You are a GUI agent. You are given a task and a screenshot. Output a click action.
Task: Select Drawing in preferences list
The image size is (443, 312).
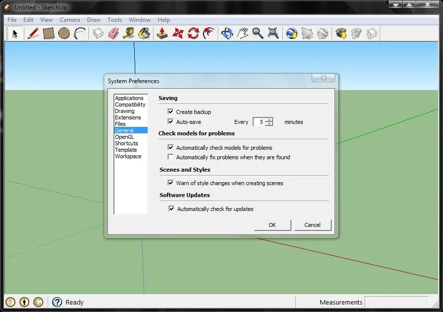pos(131,111)
